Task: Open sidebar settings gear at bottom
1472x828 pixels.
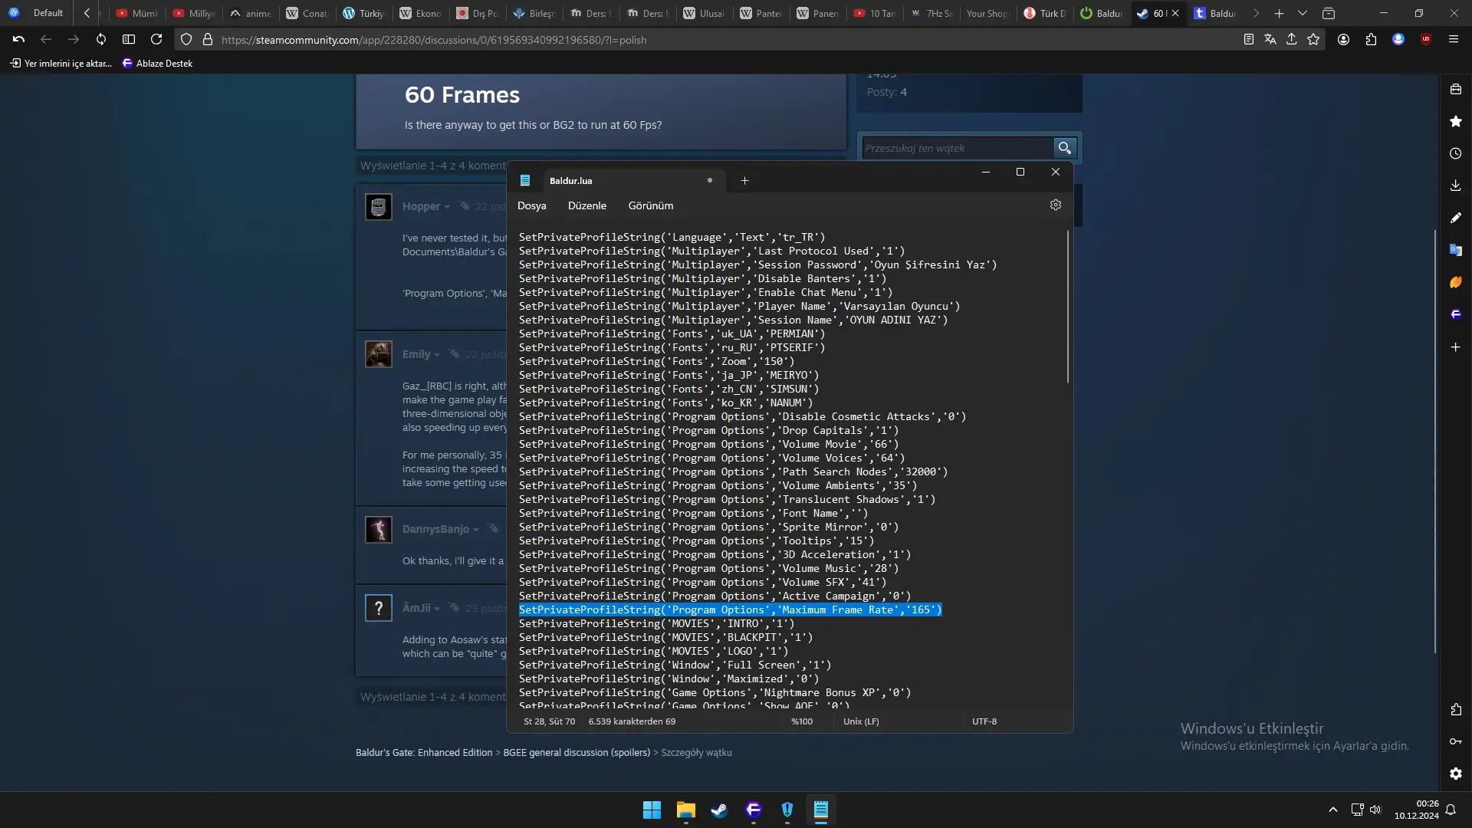Action: coord(1456,774)
